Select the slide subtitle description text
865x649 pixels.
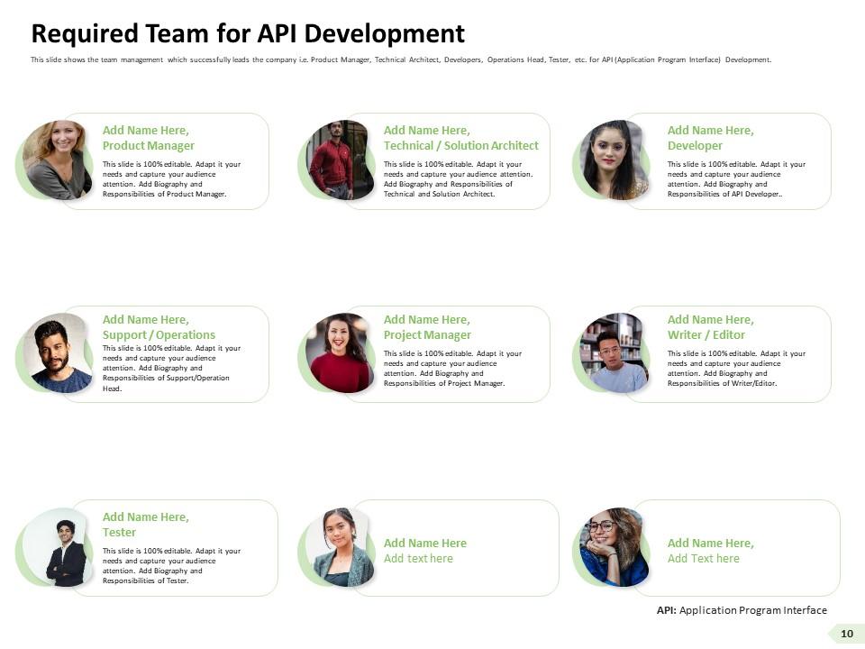click(401, 60)
